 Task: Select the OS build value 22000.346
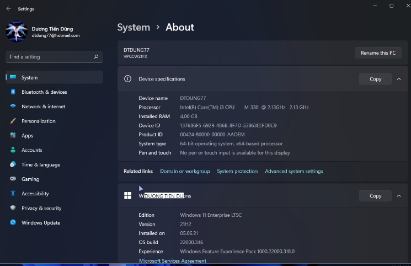point(191,242)
